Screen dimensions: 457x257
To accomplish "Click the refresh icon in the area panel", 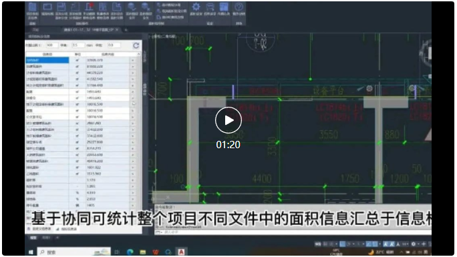I will (136, 45).
